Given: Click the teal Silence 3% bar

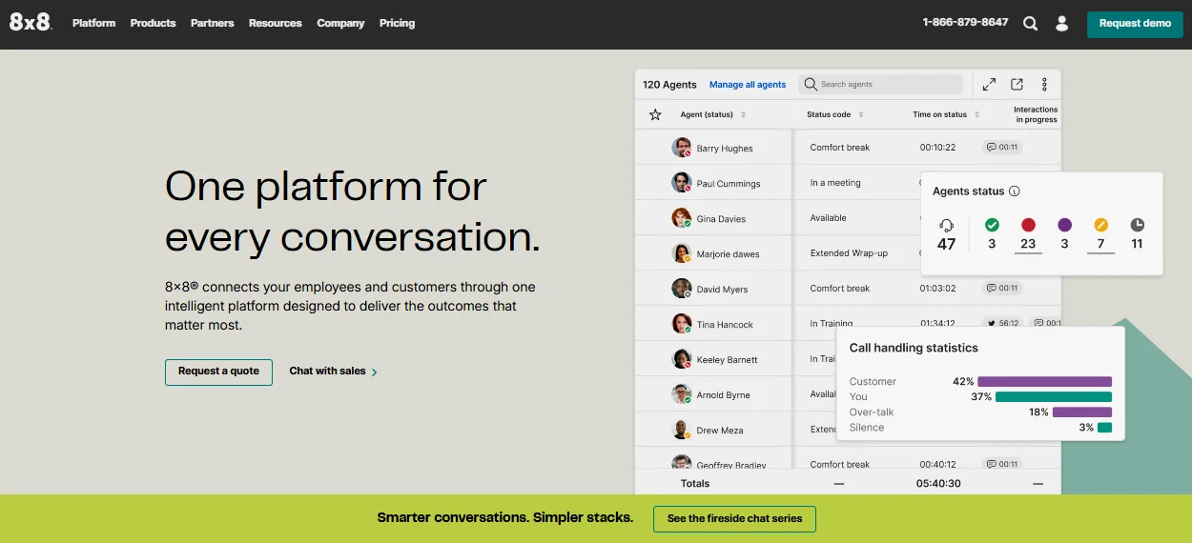Looking at the screenshot, I should pos(1104,427).
